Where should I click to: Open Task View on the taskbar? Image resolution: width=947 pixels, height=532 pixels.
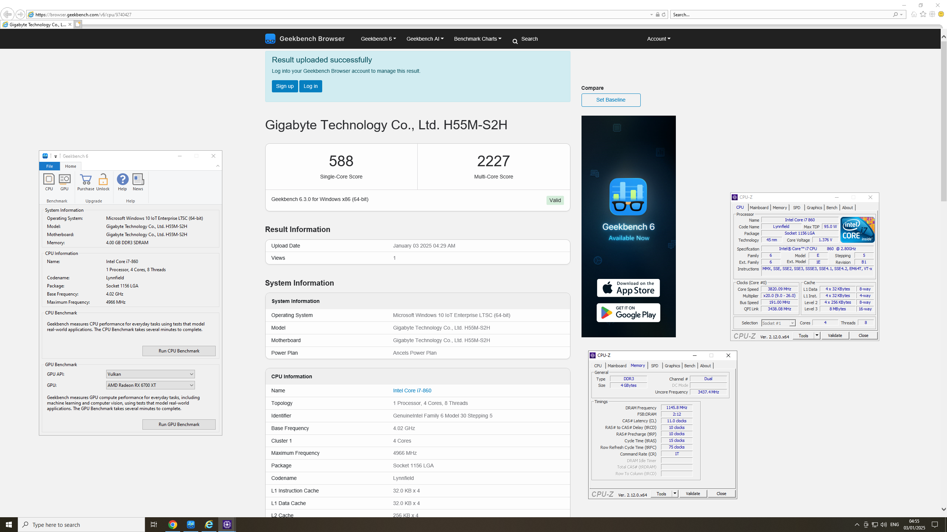[154, 525]
